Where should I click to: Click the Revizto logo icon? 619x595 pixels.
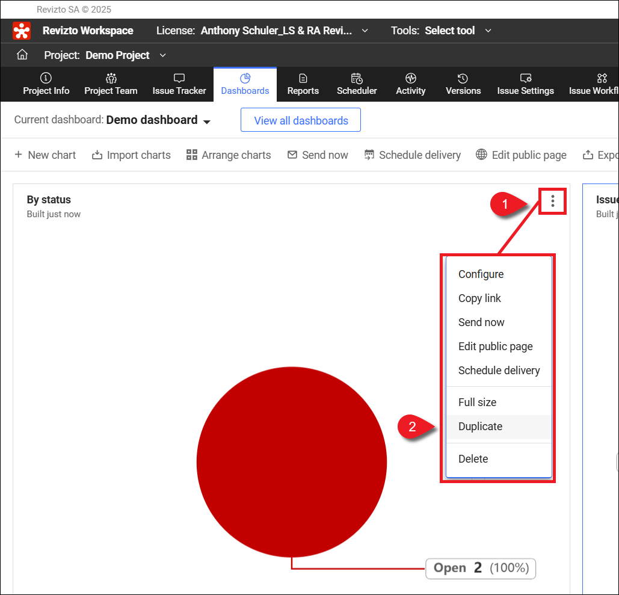pyautogui.click(x=22, y=31)
